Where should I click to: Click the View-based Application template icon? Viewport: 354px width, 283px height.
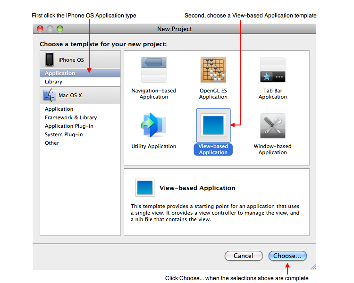[213, 125]
